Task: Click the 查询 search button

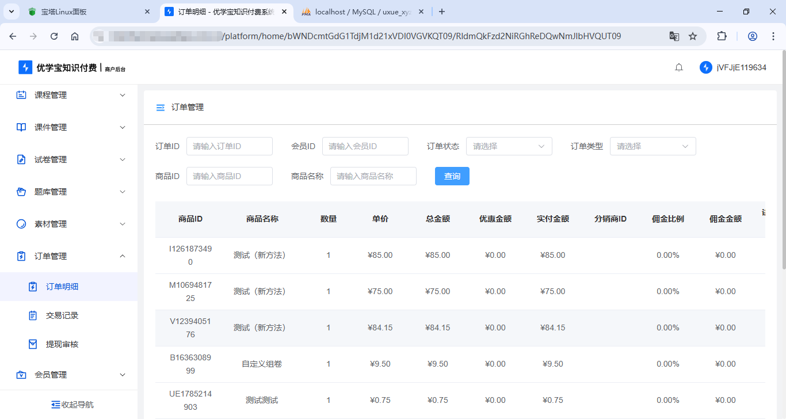Action: pos(452,176)
